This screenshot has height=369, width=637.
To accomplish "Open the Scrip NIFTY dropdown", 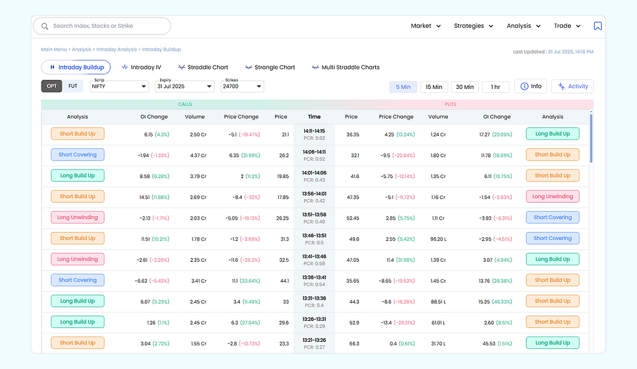I will (x=118, y=86).
